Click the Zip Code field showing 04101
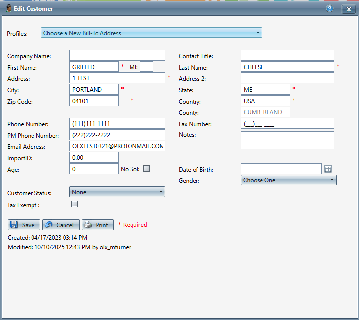 pos(94,101)
